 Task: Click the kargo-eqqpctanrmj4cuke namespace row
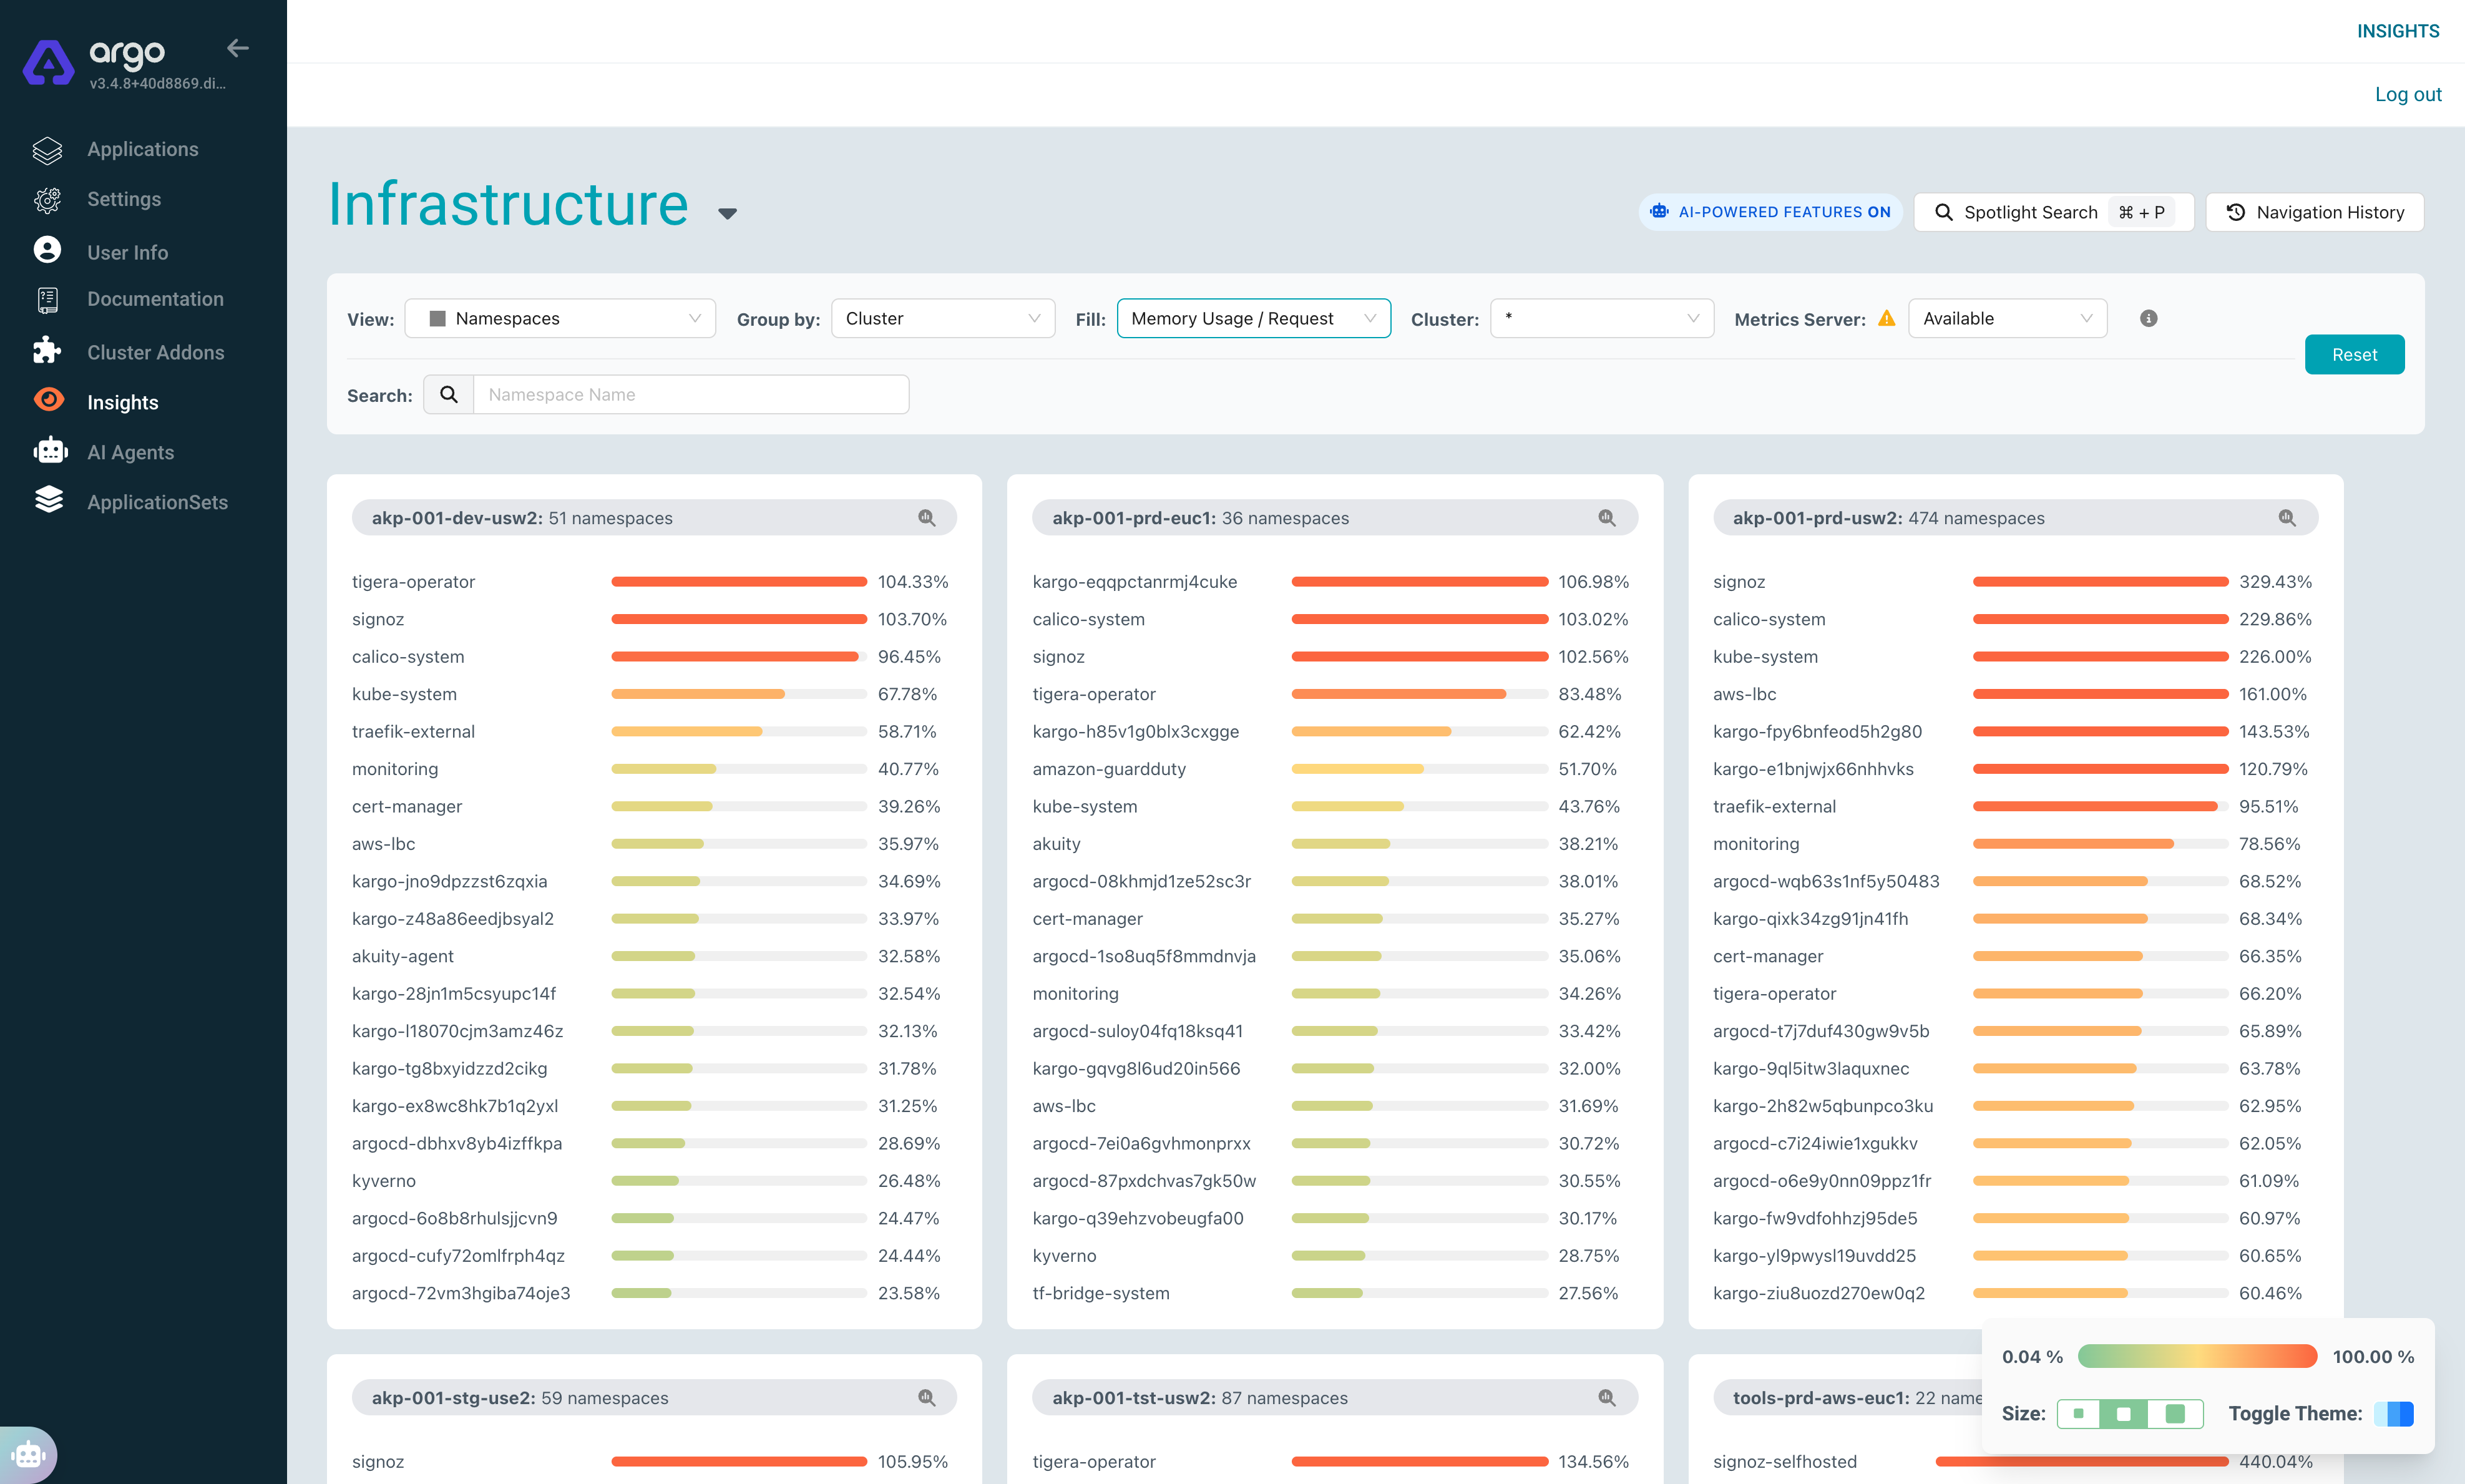point(1334,582)
